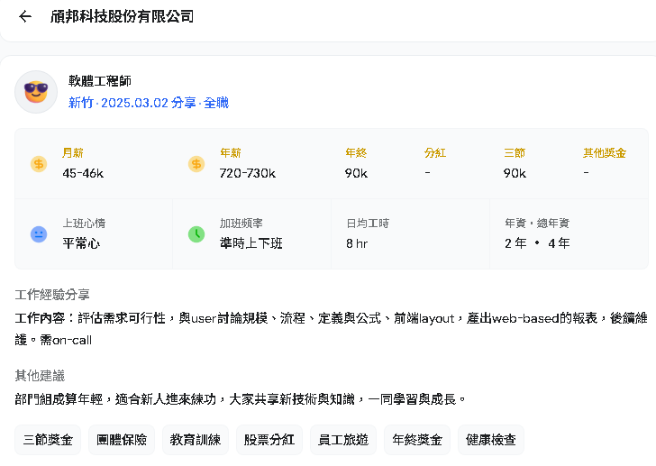Image resolution: width=656 pixels, height=466 pixels.
Task: Click the 其他建議 heading
Action: 41,376
